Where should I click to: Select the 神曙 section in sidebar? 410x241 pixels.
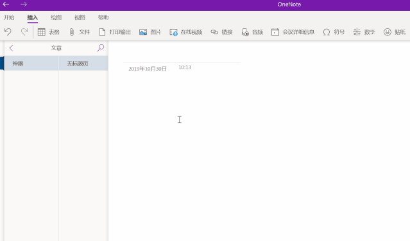pos(31,64)
